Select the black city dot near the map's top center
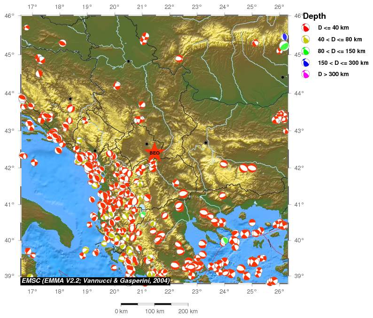 pos(128,61)
